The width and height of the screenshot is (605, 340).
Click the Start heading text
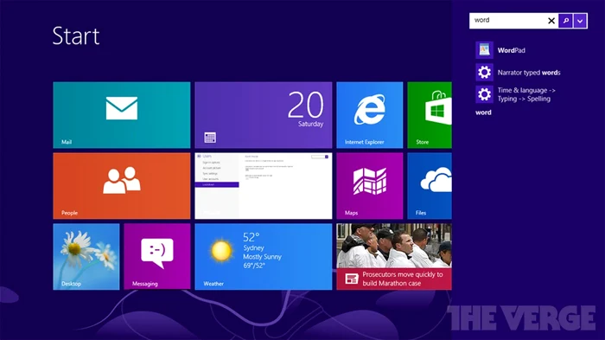(76, 36)
